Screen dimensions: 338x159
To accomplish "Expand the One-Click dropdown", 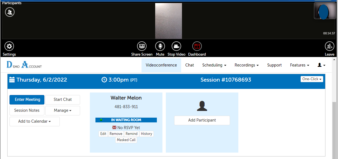I will pyautogui.click(x=311, y=79).
